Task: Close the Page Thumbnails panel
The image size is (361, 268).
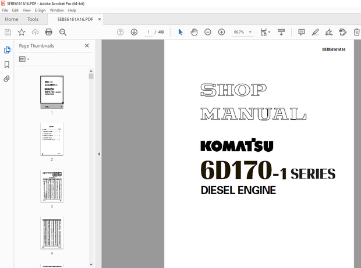Action: click(x=87, y=45)
